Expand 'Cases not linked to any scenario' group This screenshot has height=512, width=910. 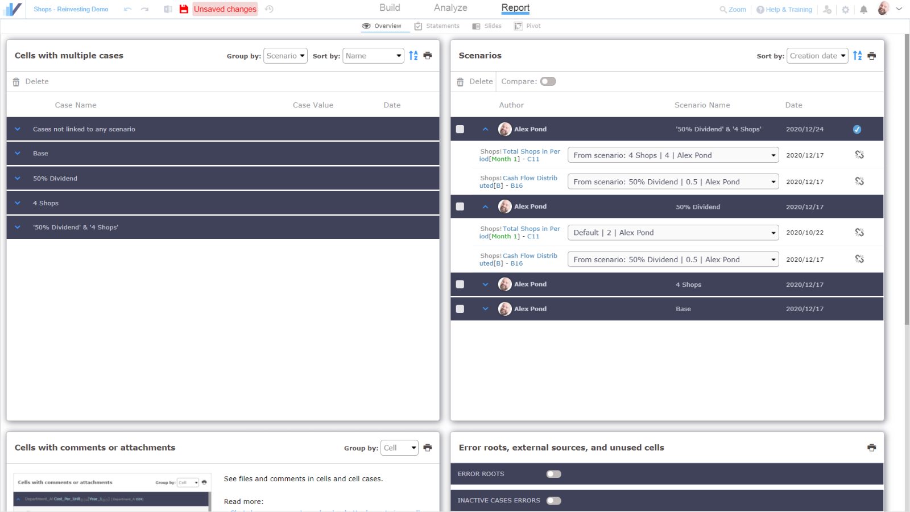tap(18, 129)
